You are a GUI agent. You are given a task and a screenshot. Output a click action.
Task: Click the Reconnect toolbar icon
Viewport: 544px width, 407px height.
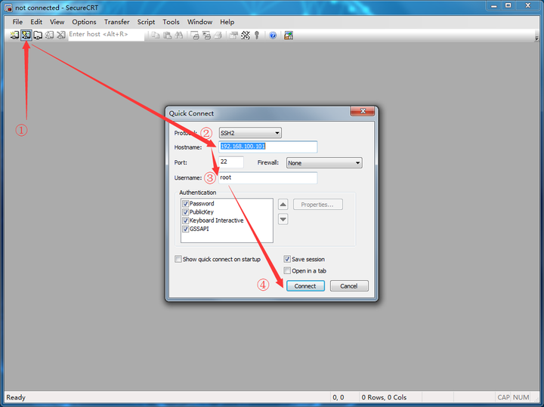pyautogui.click(x=50, y=35)
